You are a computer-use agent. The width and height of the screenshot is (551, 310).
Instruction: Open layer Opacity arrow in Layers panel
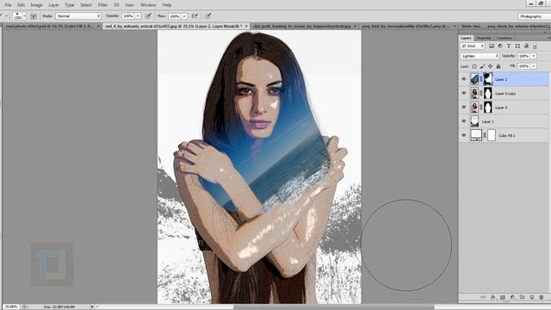tap(534, 56)
